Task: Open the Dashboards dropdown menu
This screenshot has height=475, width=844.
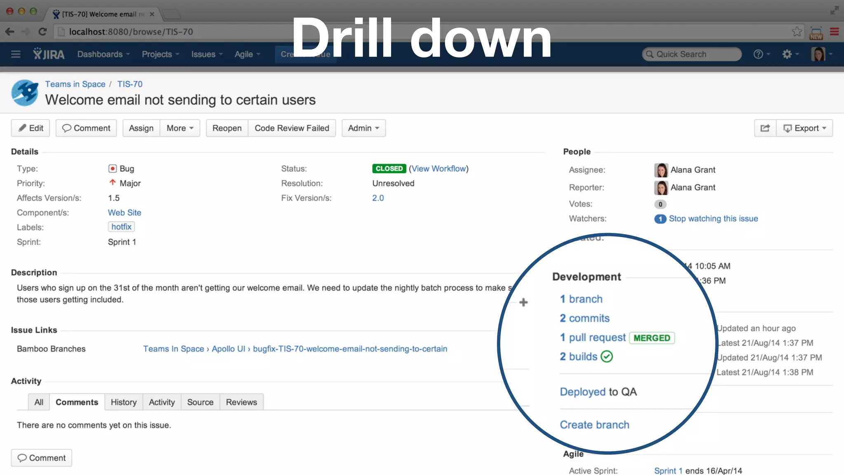Action: (103, 54)
